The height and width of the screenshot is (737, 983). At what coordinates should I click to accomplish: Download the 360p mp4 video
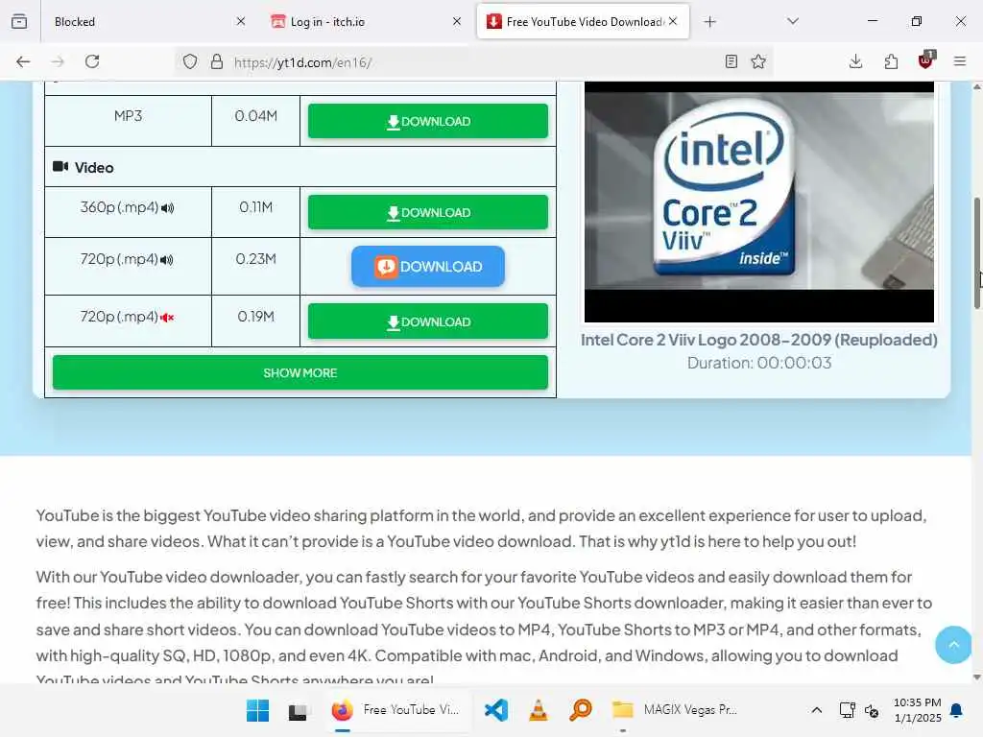point(428,212)
